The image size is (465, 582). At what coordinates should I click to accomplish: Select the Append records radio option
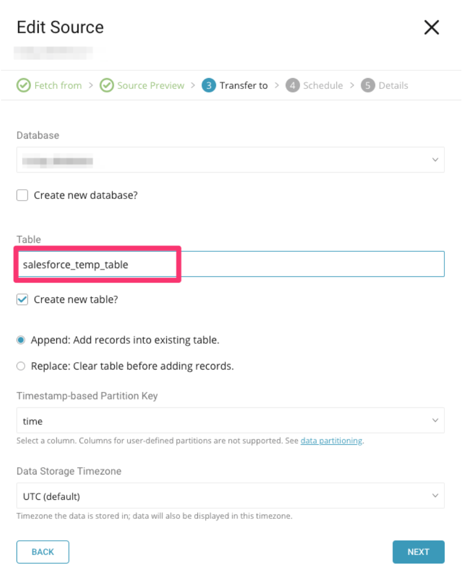tap(21, 340)
